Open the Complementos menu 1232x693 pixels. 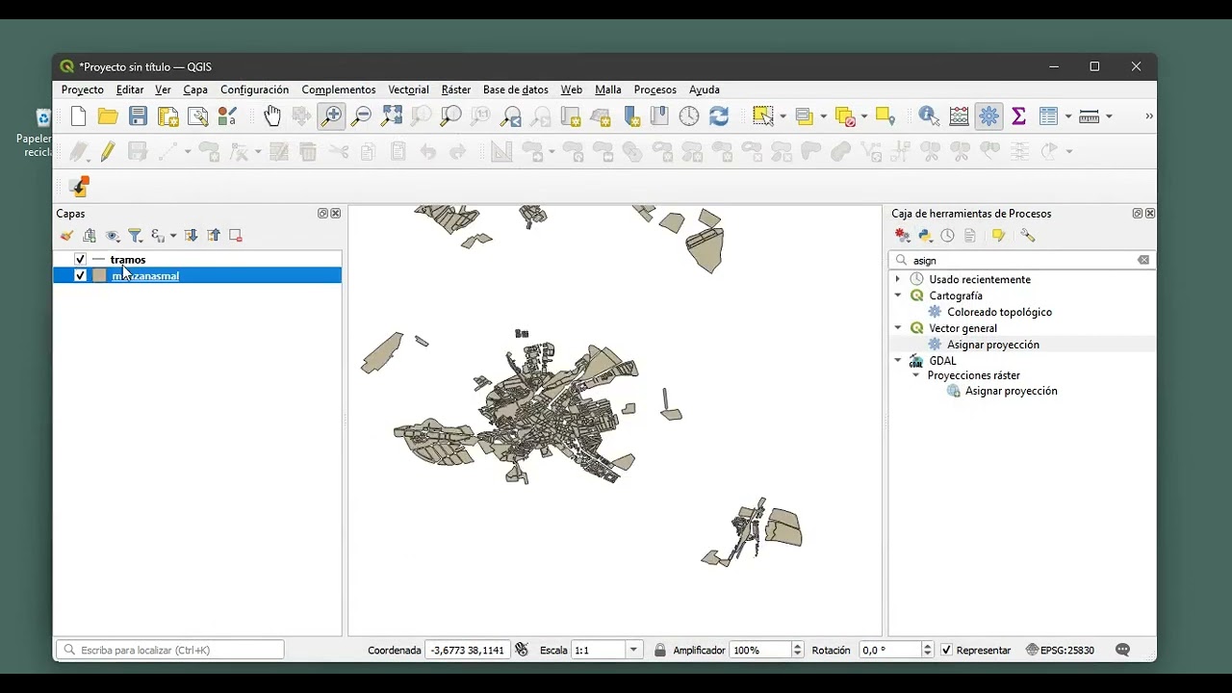click(x=339, y=90)
